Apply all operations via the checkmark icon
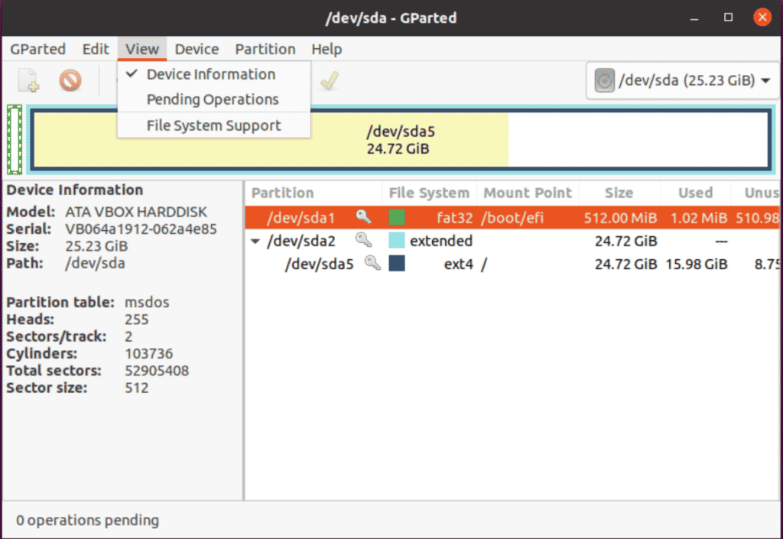Image resolution: width=783 pixels, height=539 pixels. click(x=329, y=80)
